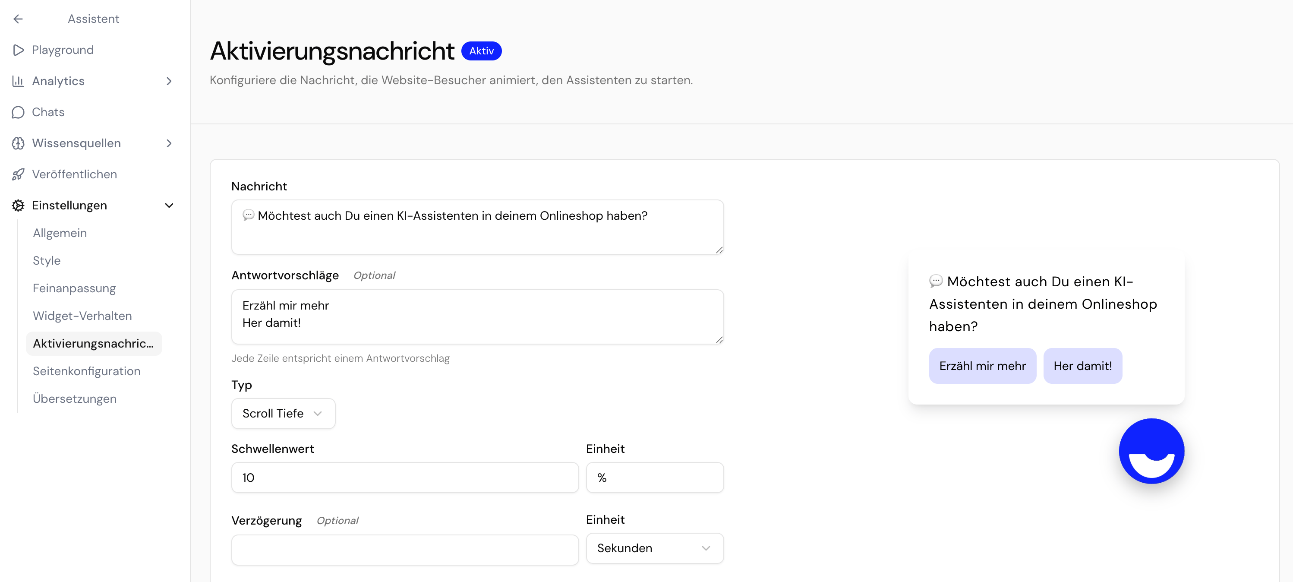Viewport: 1293px width, 582px height.
Task: Click the Her damit! suggestion button
Action: click(x=1082, y=366)
